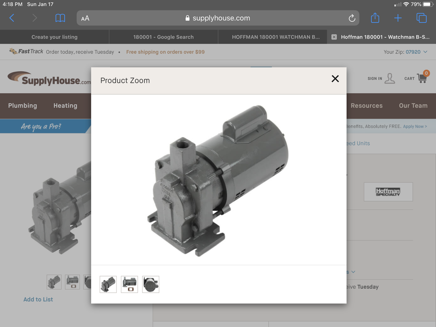This screenshot has height=327, width=436.
Task: Open a new browser tab
Action: click(398, 18)
